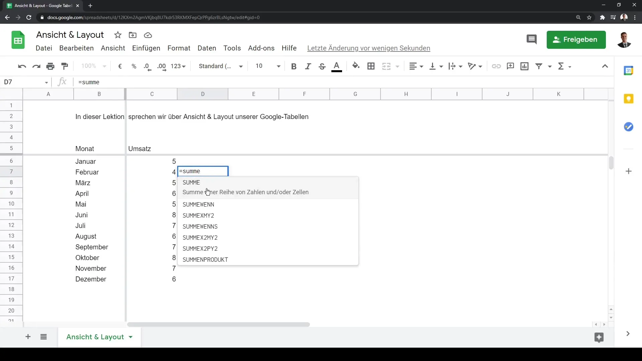Select SUMMEWENNS function suggestion
642x361 pixels.
(x=268, y=227)
